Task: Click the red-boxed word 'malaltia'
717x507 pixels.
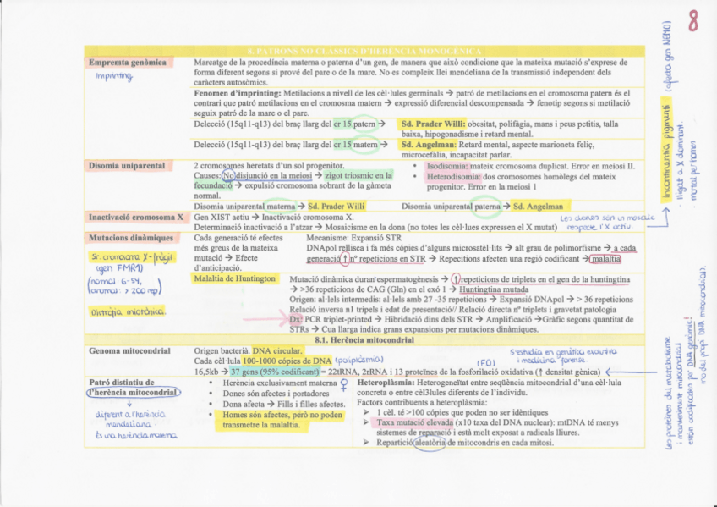Action: [x=606, y=259]
